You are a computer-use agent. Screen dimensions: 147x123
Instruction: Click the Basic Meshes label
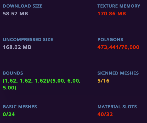pyautogui.click(x=20, y=107)
